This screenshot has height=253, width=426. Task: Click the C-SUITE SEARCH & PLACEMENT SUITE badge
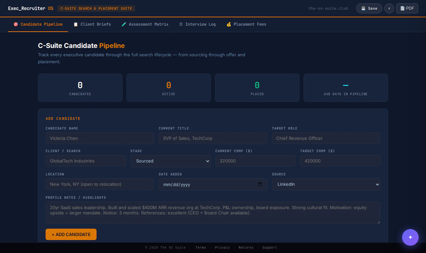(96, 9)
